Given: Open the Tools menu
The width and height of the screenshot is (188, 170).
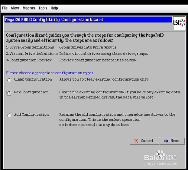Looking at the screenshot, I should (43, 8).
